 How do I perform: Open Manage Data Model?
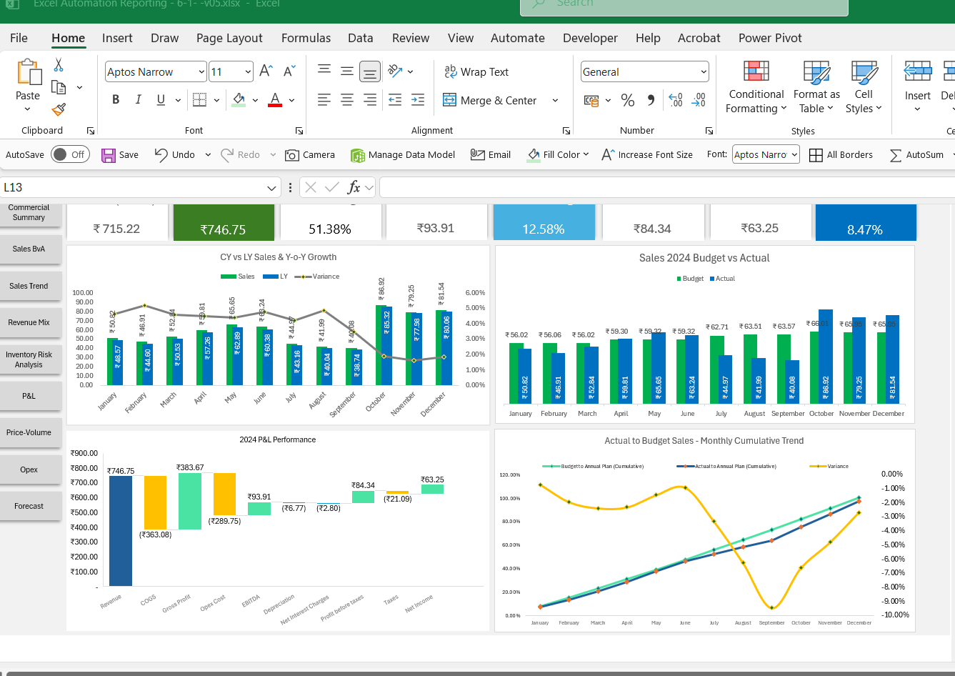(403, 154)
